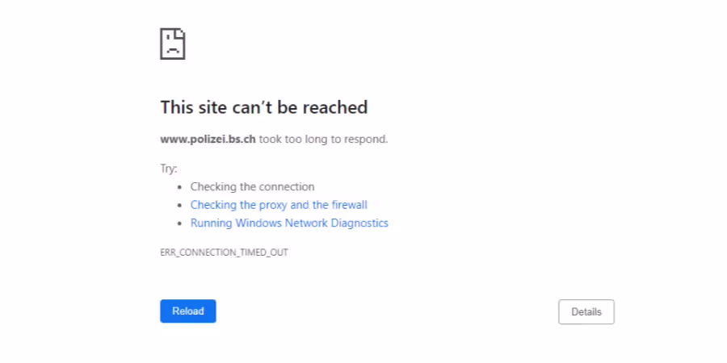Click the took too long to respond text
Screen dimensions: 727x363
point(323,140)
